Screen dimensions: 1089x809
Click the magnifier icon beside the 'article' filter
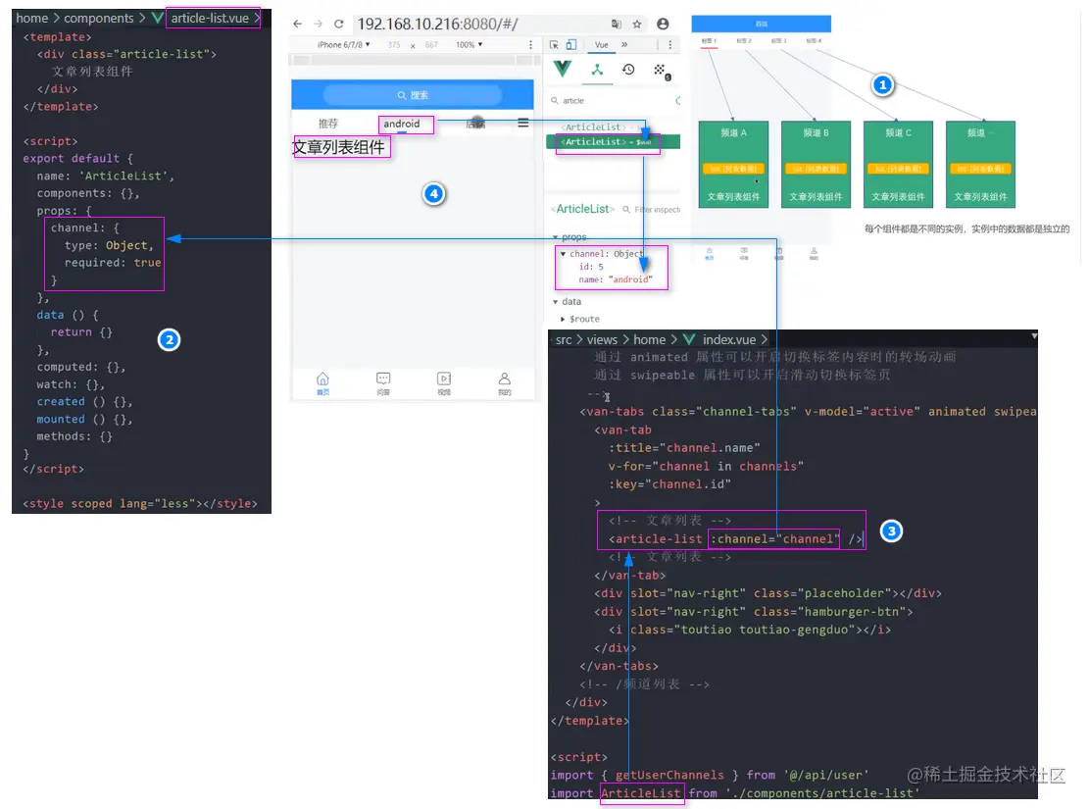555,101
